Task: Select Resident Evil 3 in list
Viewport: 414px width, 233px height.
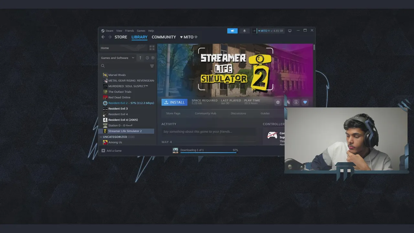Action: click(x=128, y=108)
